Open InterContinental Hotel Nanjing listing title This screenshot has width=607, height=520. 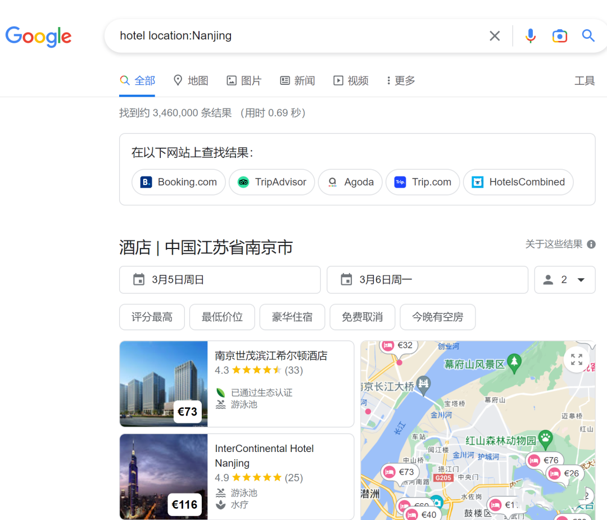click(264, 456)
